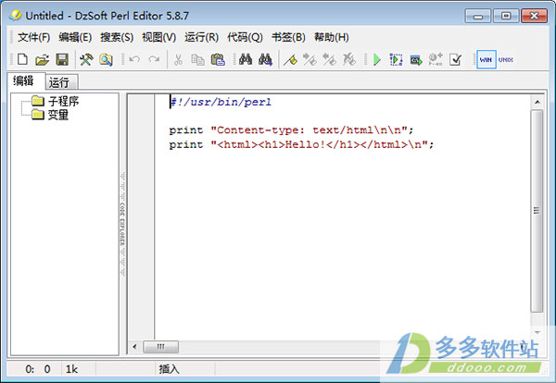Click the horizontal scrollbar thumb
The image size is (556, 383).
point(160,347)
